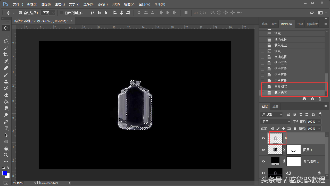Open the 正常 blend mode dropdown
Viewport: 330px width, 186px height.
(276, 122)
